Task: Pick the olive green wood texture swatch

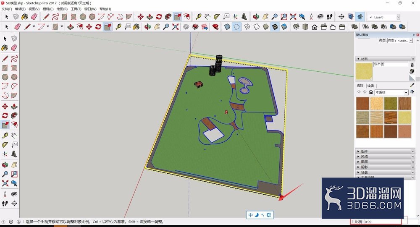Action: [390, 104]
